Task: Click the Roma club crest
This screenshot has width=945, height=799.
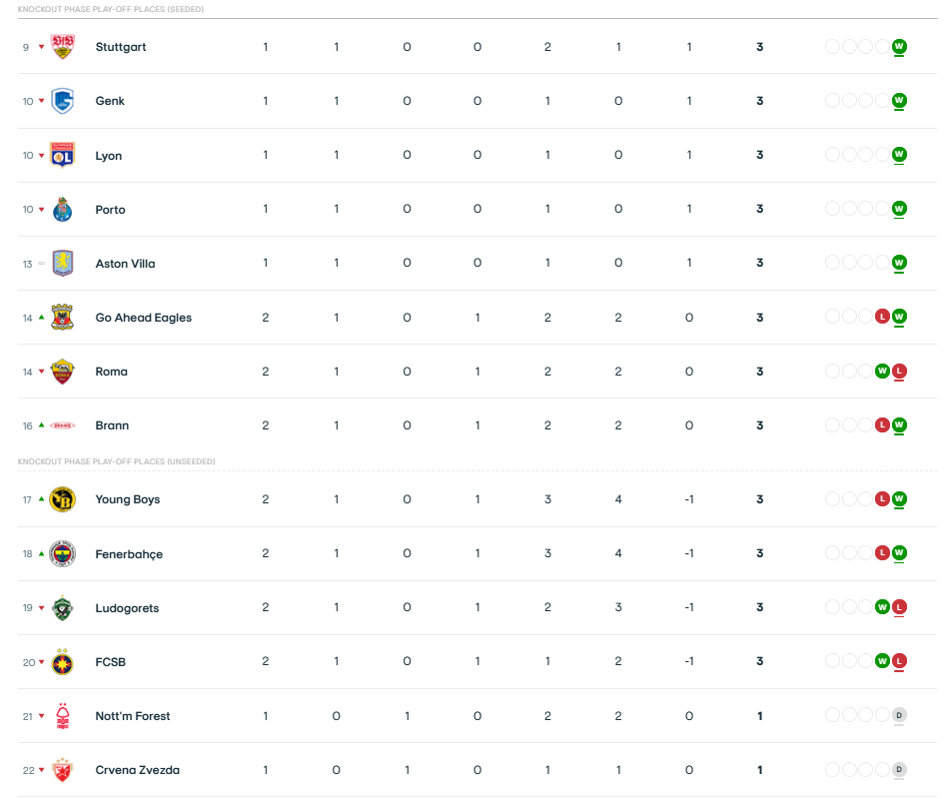Action: tap(63, 372)
